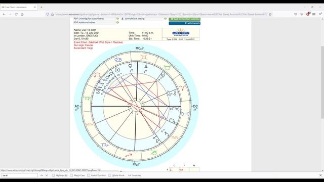Click the Scorpio sign glyph on wheel
The width and height of the screenshot is (324, 182).
[105, 145]
